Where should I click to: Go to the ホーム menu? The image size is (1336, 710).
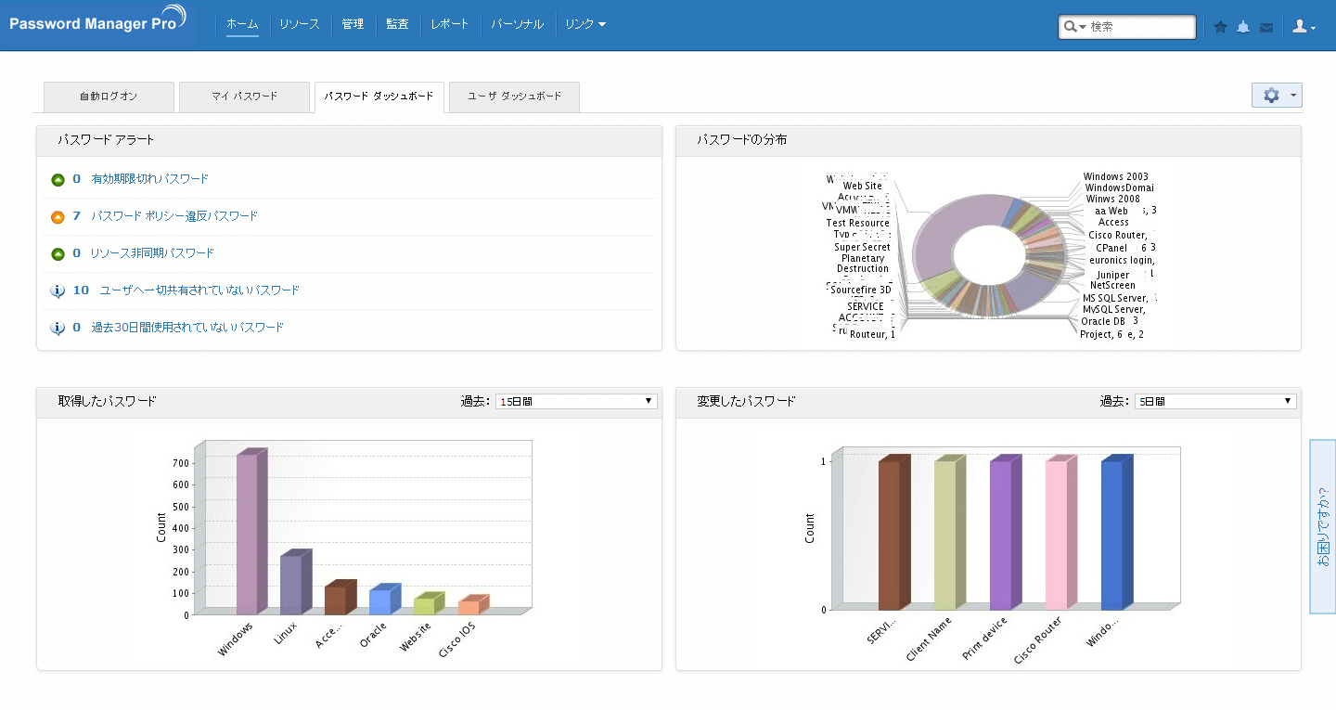point(242,24)
